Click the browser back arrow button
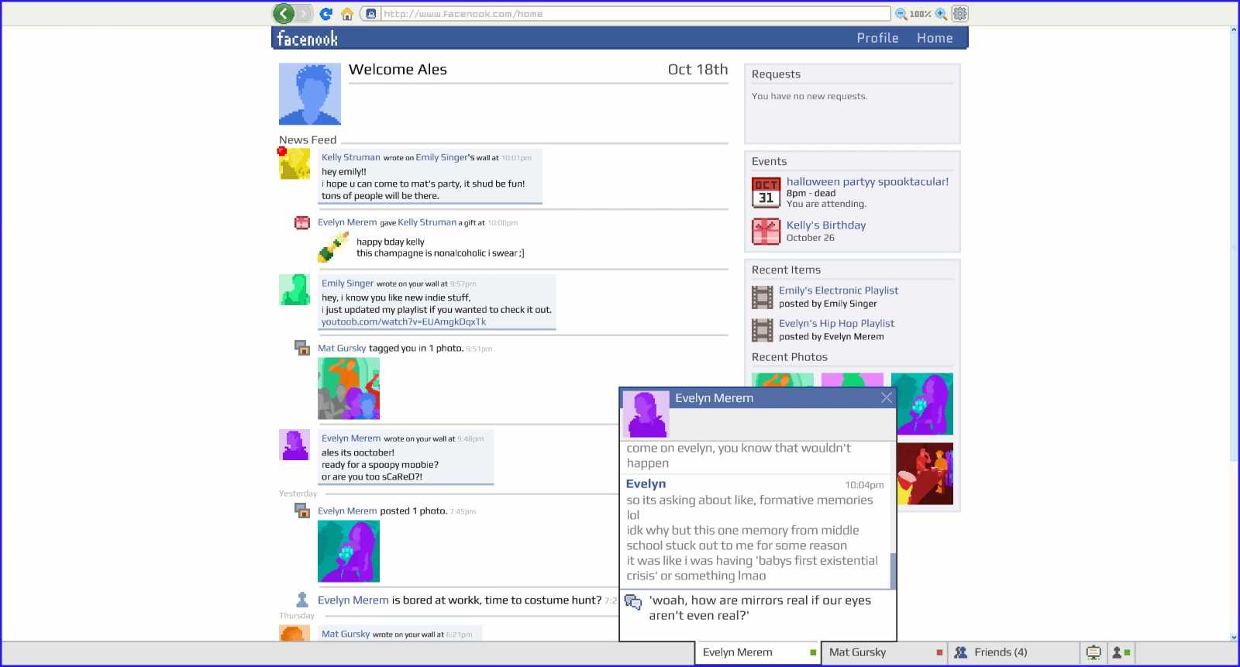Viewport: 1240px width, 667px height. pos(284,13)
